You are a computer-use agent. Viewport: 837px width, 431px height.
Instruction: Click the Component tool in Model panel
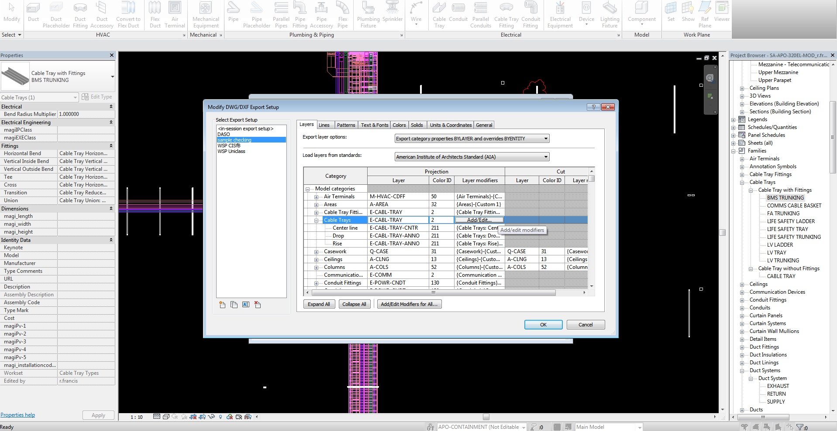click(x=641, y=13)
